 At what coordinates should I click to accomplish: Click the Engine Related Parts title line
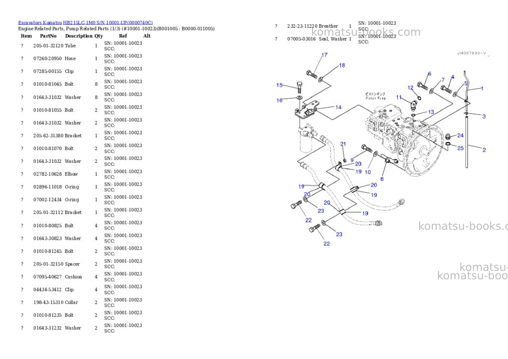pos(116,28)
